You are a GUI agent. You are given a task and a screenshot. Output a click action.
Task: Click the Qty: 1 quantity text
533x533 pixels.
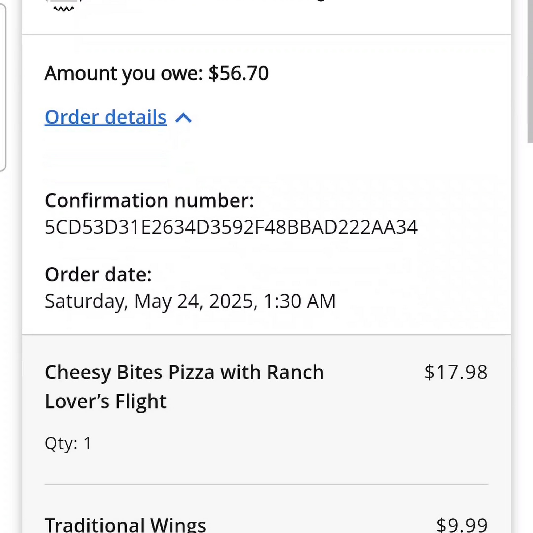[68, 443]
